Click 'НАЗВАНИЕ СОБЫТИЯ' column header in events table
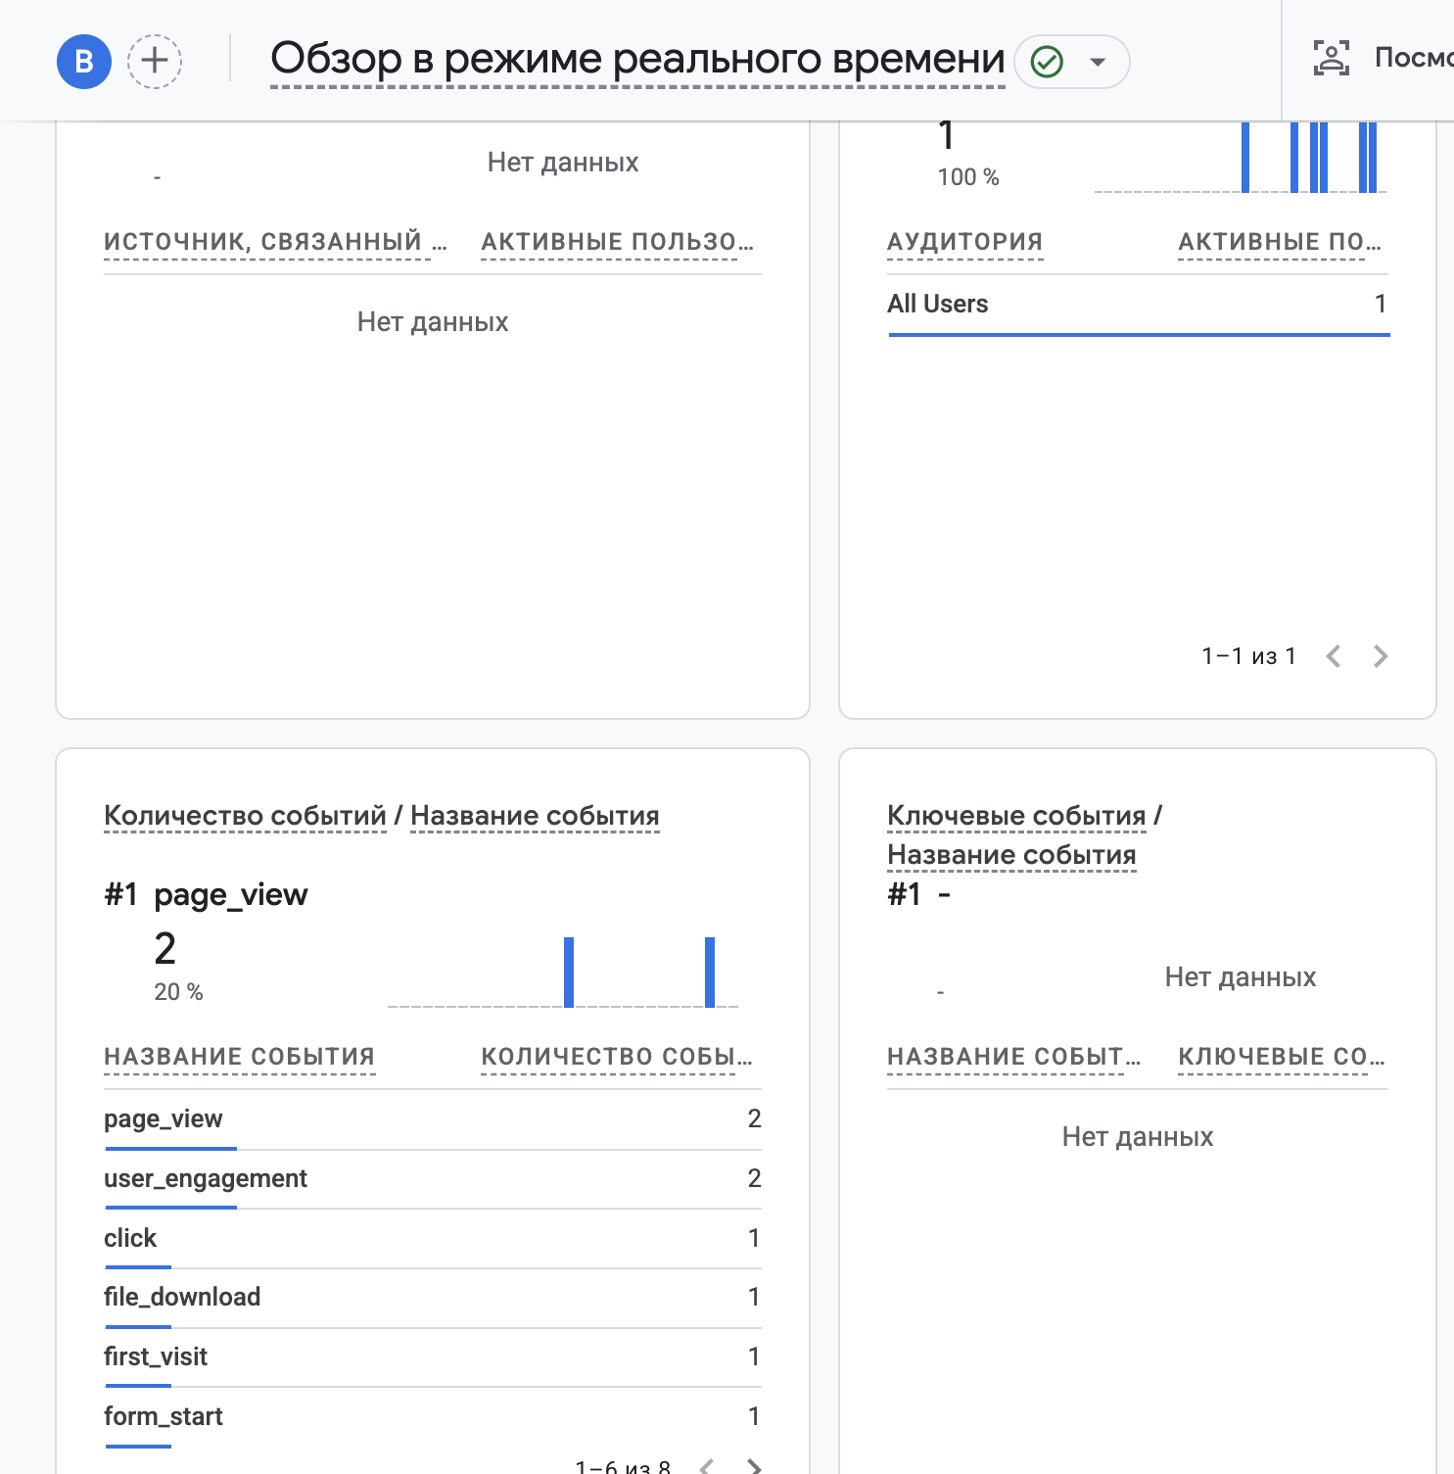Image resolution: width=1454 pixels, height=1474 pixels. [240, 1057]
